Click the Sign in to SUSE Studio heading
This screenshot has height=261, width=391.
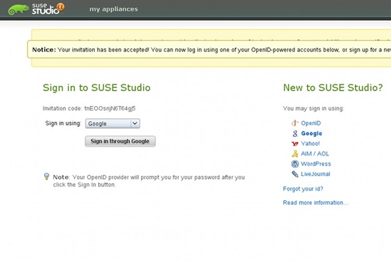[96, 88]
